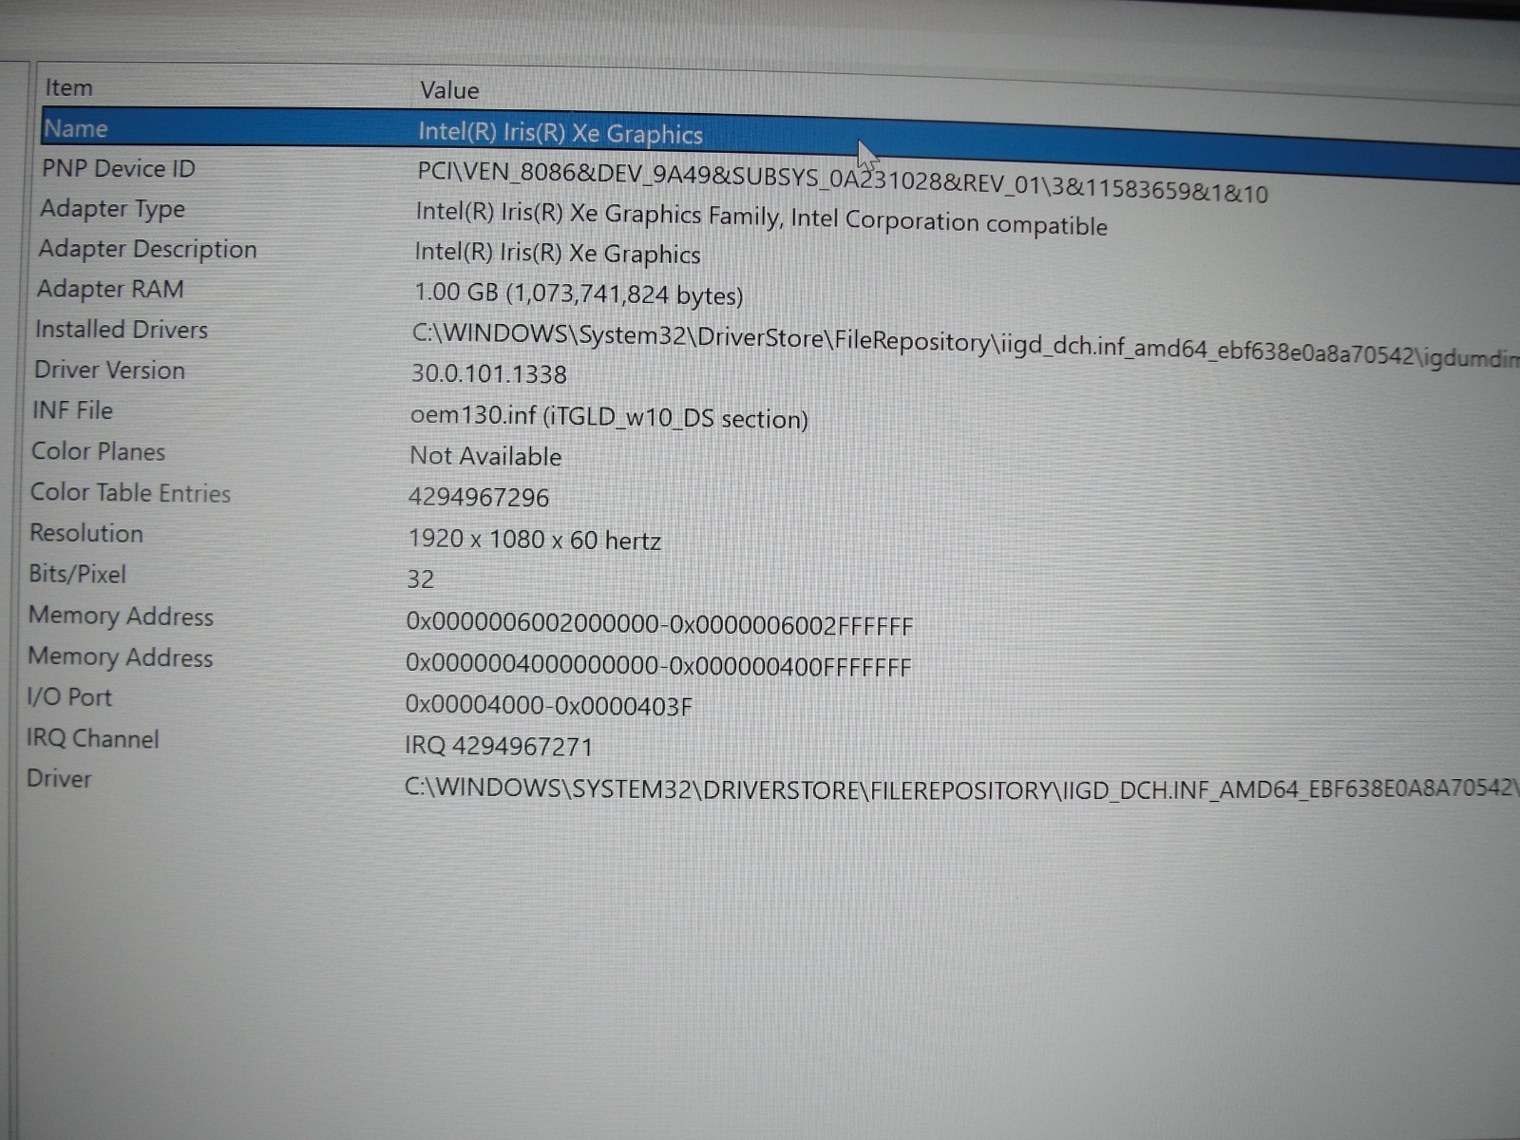Click the uppercase DRIVERSTORE driver path value

pos(961,789)
